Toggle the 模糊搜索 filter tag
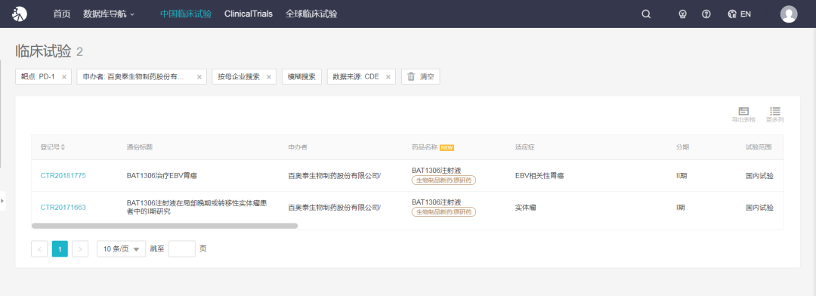816x296 pixels. point(301,76)
